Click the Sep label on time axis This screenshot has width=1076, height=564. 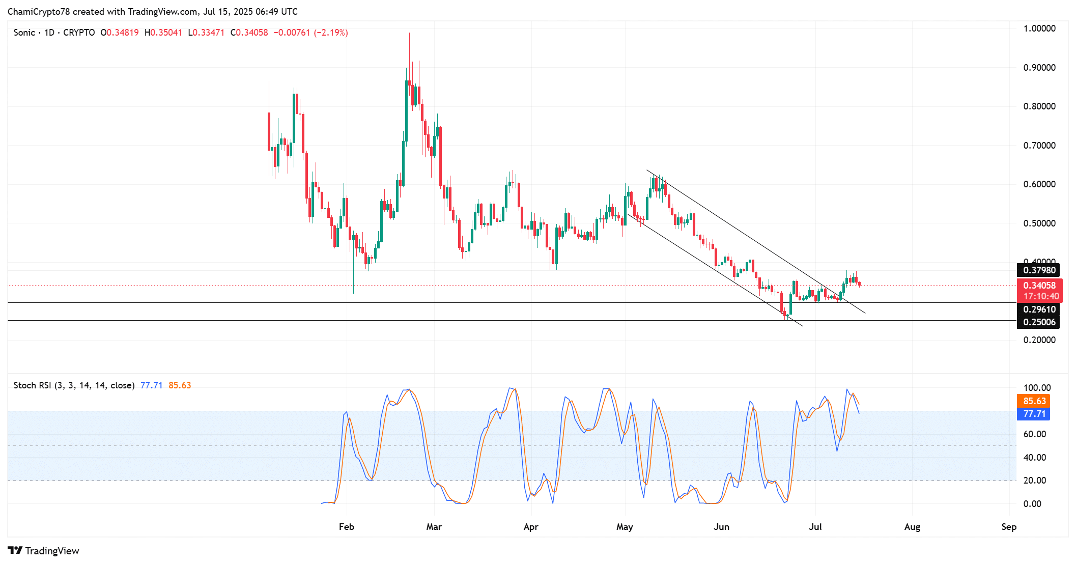click(x=1008, y=527)
